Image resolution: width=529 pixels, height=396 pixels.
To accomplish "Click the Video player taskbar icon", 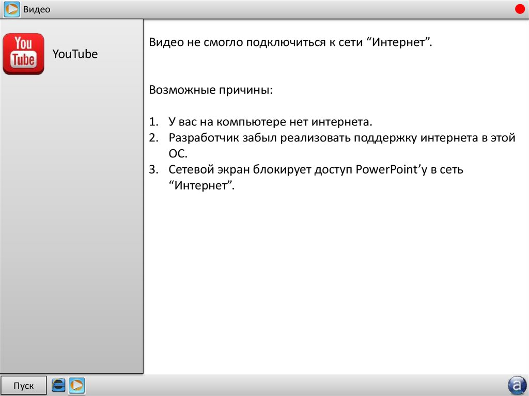I will (x=77, y=385).
